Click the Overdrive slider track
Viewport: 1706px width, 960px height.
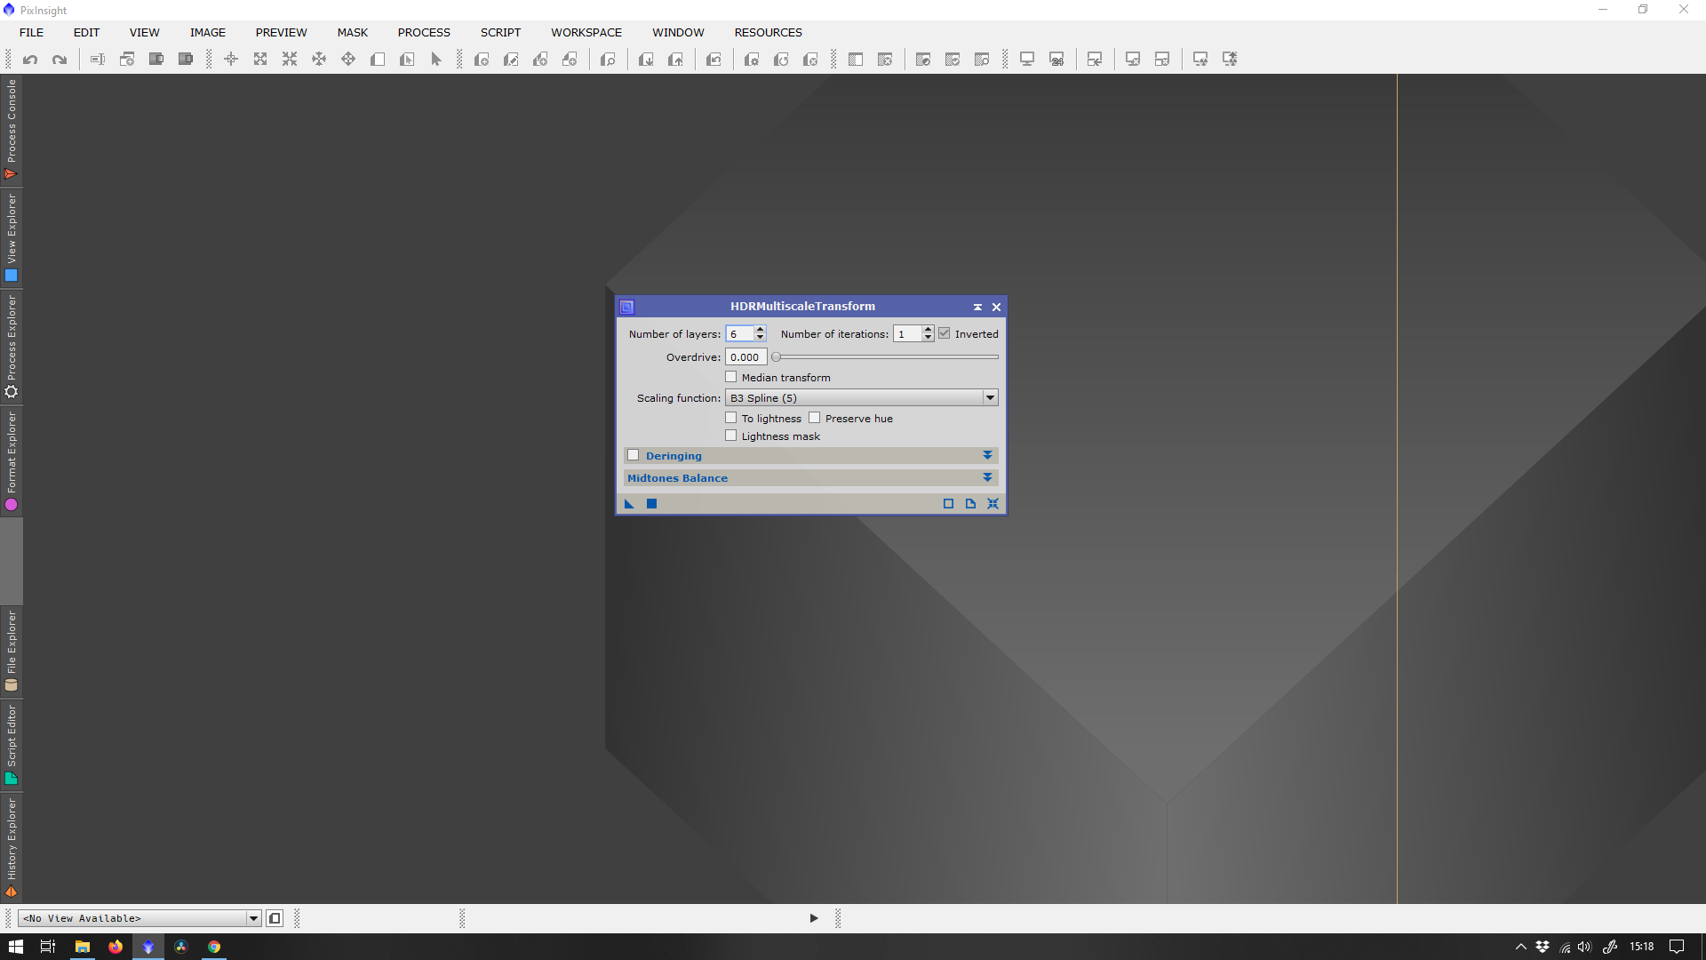[886, 356]
